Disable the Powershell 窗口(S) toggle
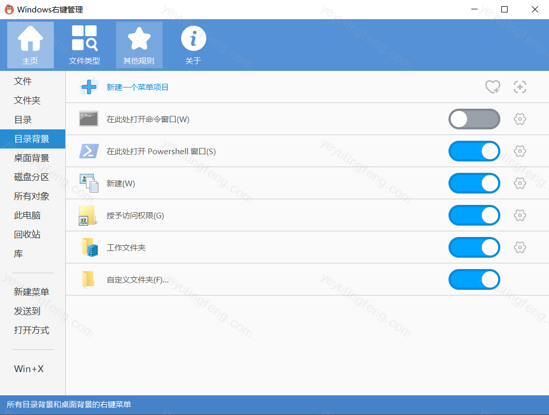The image size is (549, 415). point(474,151)
